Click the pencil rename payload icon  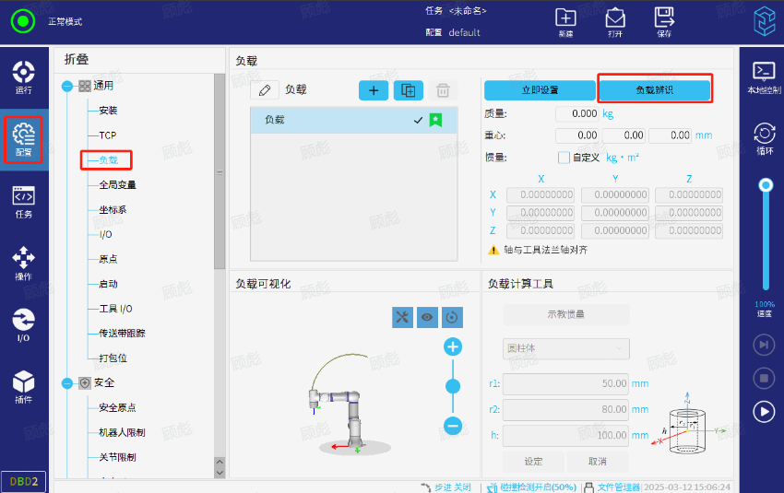pos(265,90)
